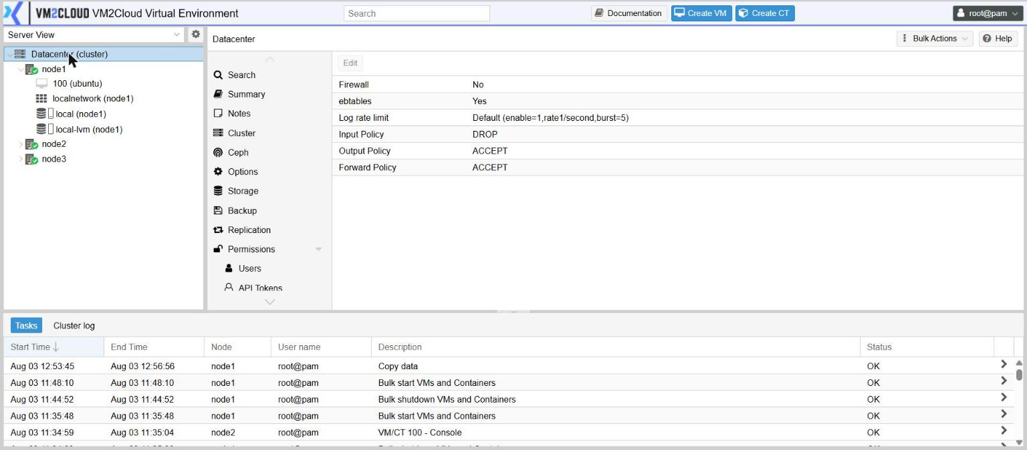Click the magnifier icon beside Search in the side menu
This screenshot has height=450, width=1027.
218,75
